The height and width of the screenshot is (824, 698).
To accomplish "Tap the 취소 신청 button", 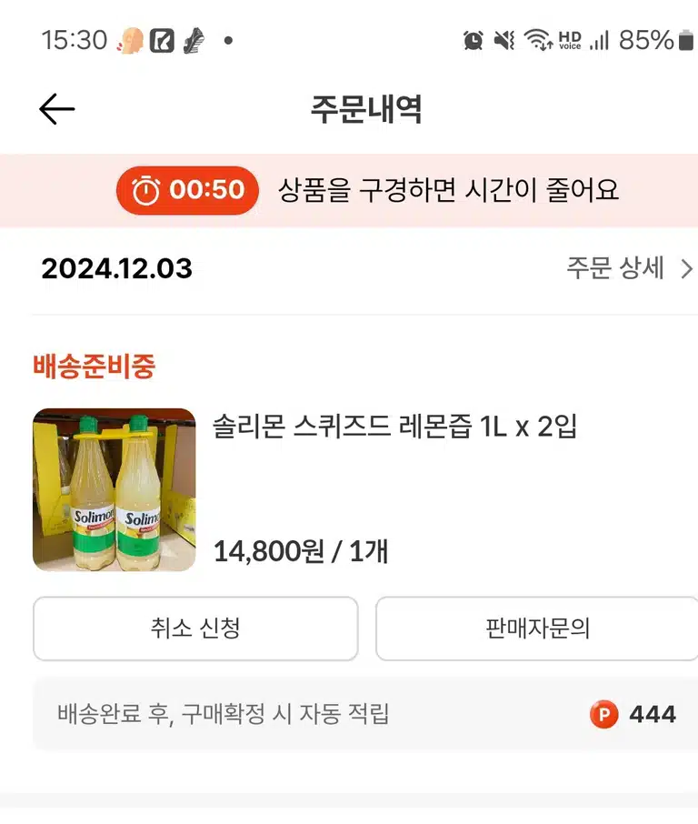I will coord(195,628).
